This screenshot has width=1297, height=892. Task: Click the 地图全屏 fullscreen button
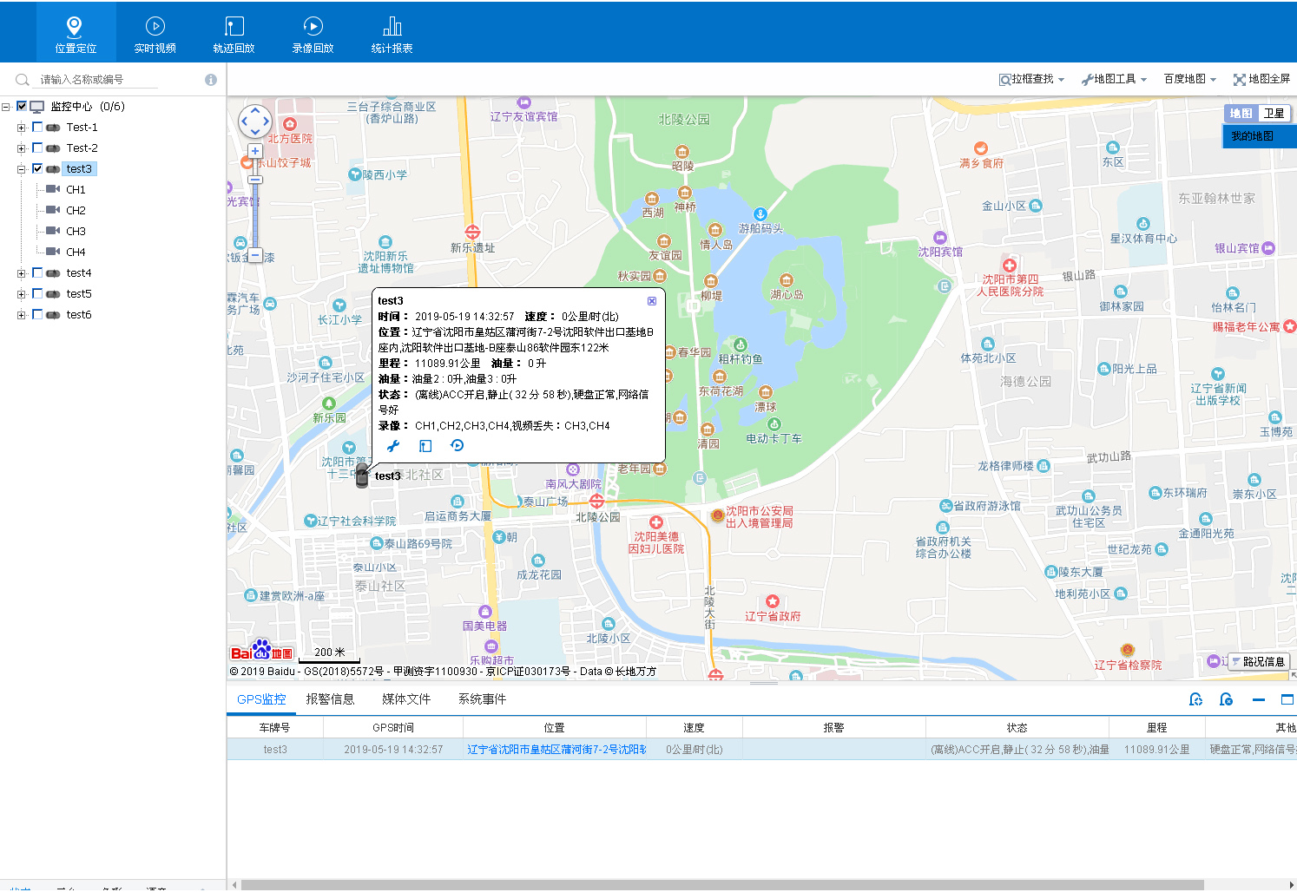(1261, 79)
